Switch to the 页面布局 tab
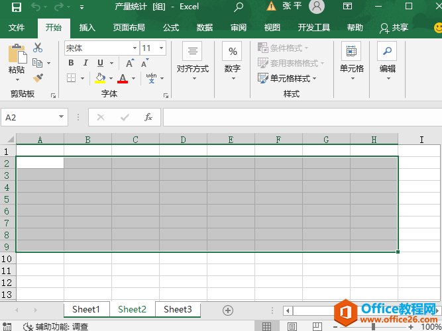This screenshot has height=331, width=442. click(x=129, y=28)
